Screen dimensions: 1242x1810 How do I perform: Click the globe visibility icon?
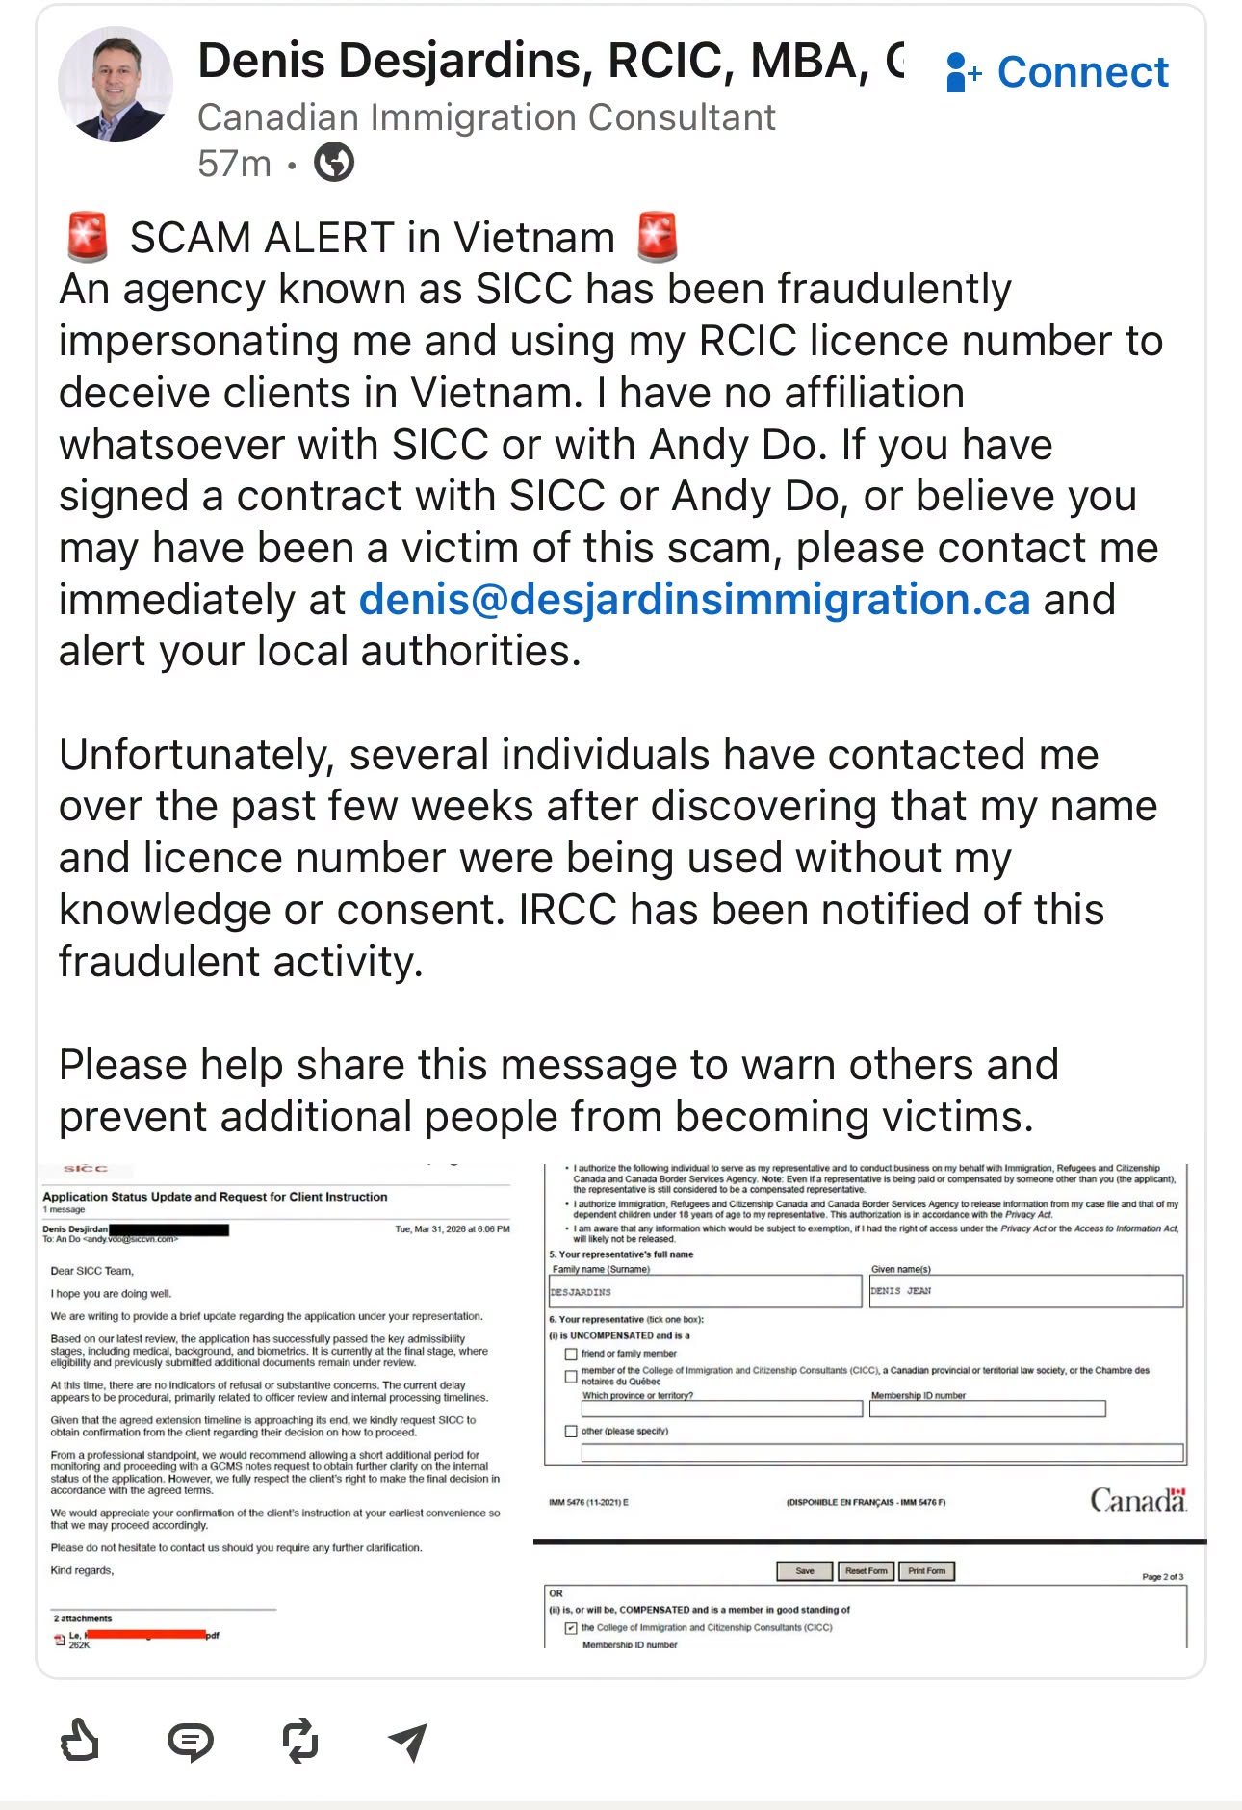[x=334, y=162]
